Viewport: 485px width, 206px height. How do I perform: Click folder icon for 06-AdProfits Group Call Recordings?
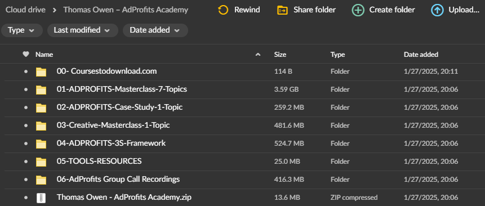pos(41,180)
